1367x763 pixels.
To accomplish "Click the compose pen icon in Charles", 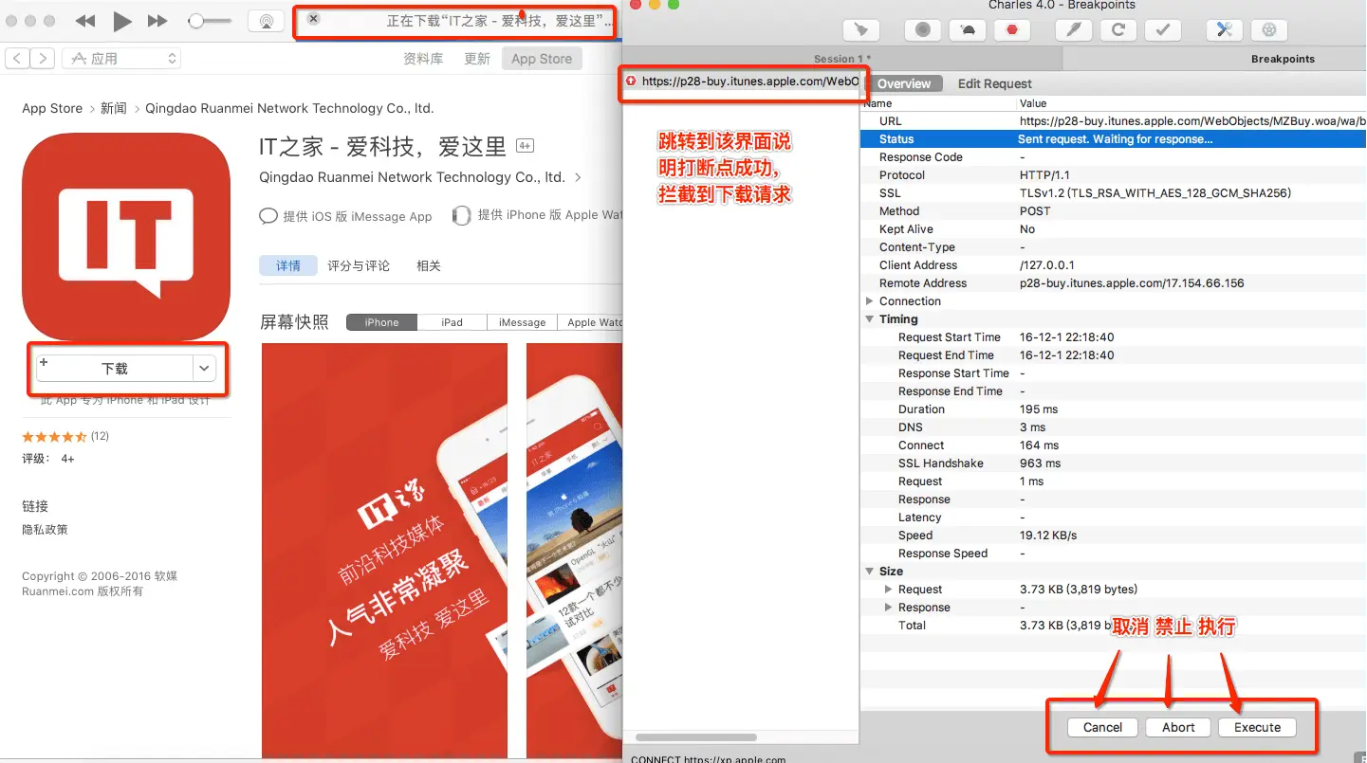I will click(1074, 29).
